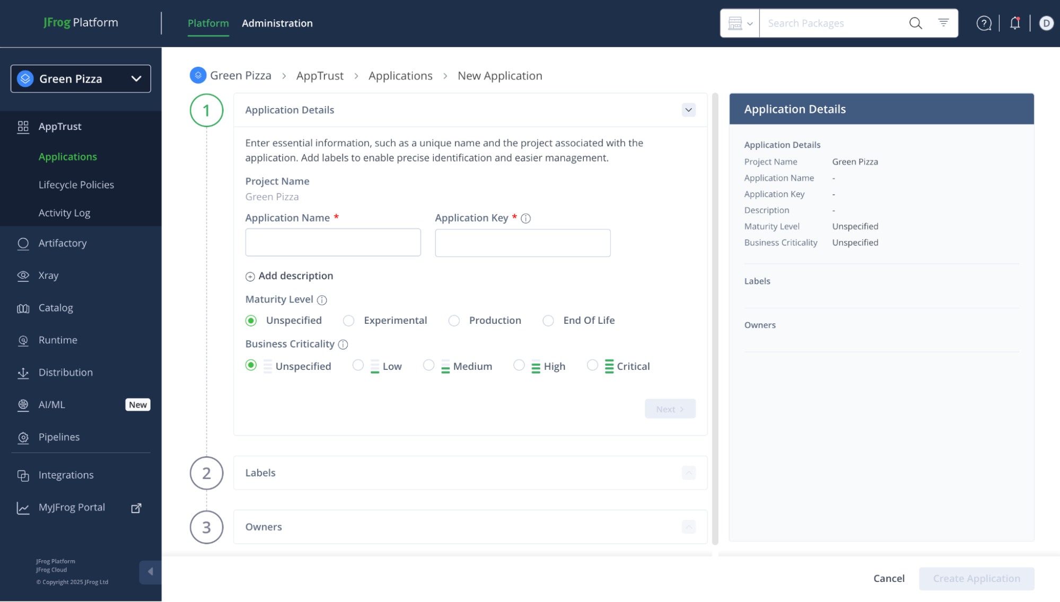
Task: Expand the Labels section
Action: pos(688,473)
